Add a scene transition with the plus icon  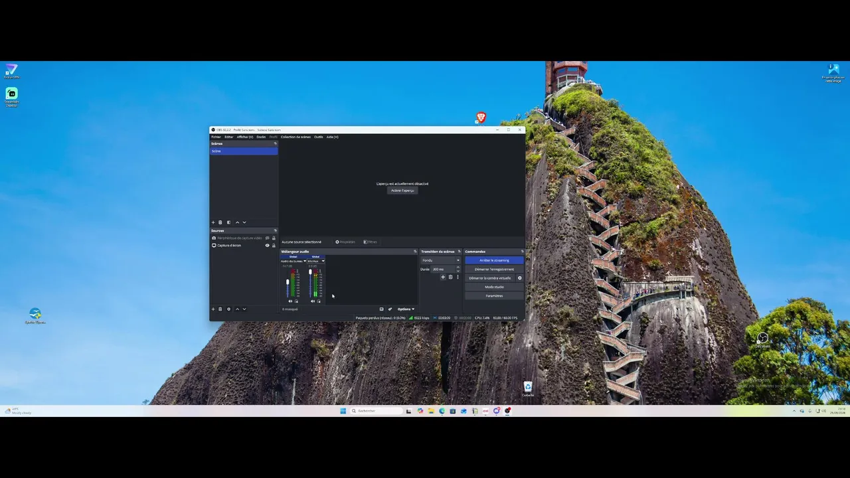click(443, 277)
